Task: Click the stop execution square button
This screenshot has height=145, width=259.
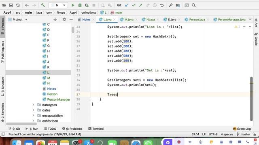Action: pyautogui.click(x=94, y=5)
